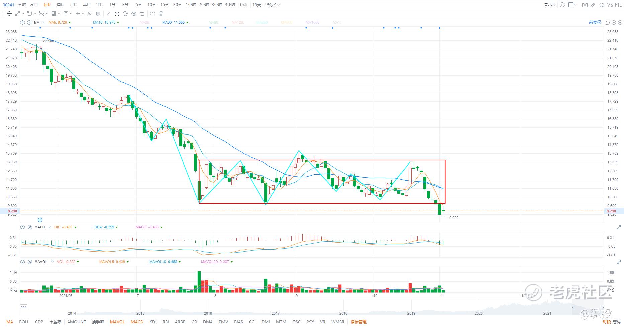Maximize the MACD panel
Screen dimensions: 624x328
click(619, 227)
